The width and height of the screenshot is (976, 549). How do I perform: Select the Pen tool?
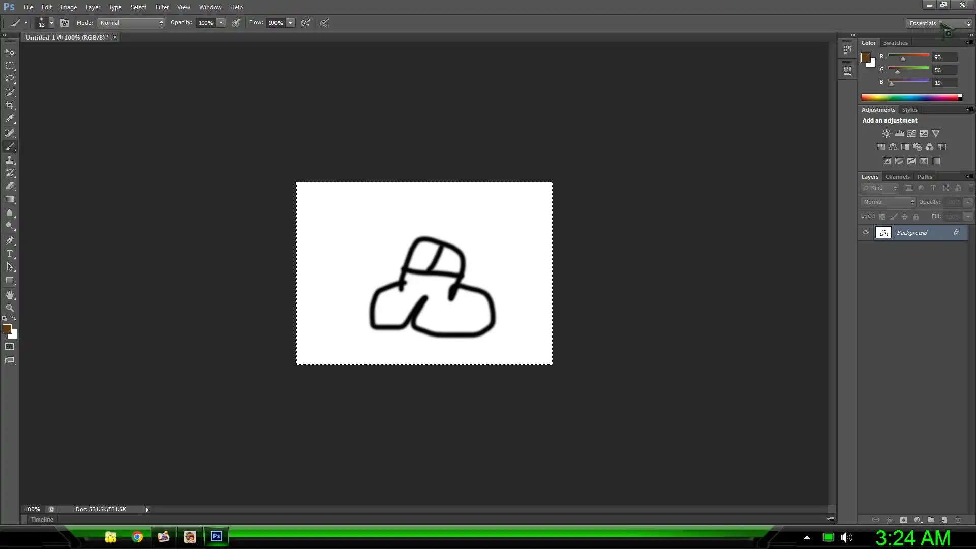click(10, 240)
